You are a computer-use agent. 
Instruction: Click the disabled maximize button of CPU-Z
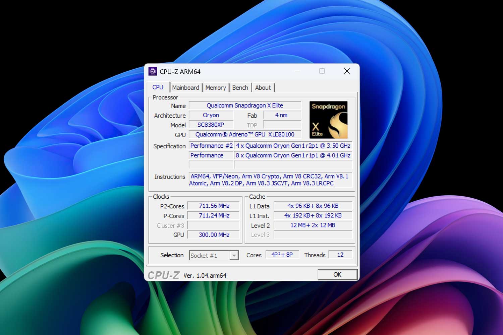click(x=322, y=71)
